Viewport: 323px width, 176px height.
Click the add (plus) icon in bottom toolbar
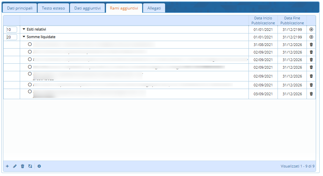coord(7,166)
